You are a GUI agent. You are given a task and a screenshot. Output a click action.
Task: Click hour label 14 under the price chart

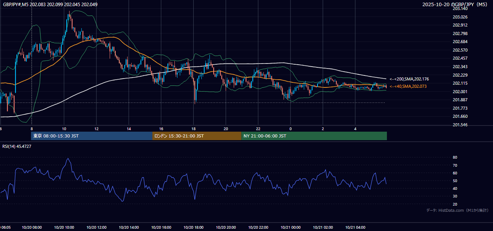coord(129,129)
